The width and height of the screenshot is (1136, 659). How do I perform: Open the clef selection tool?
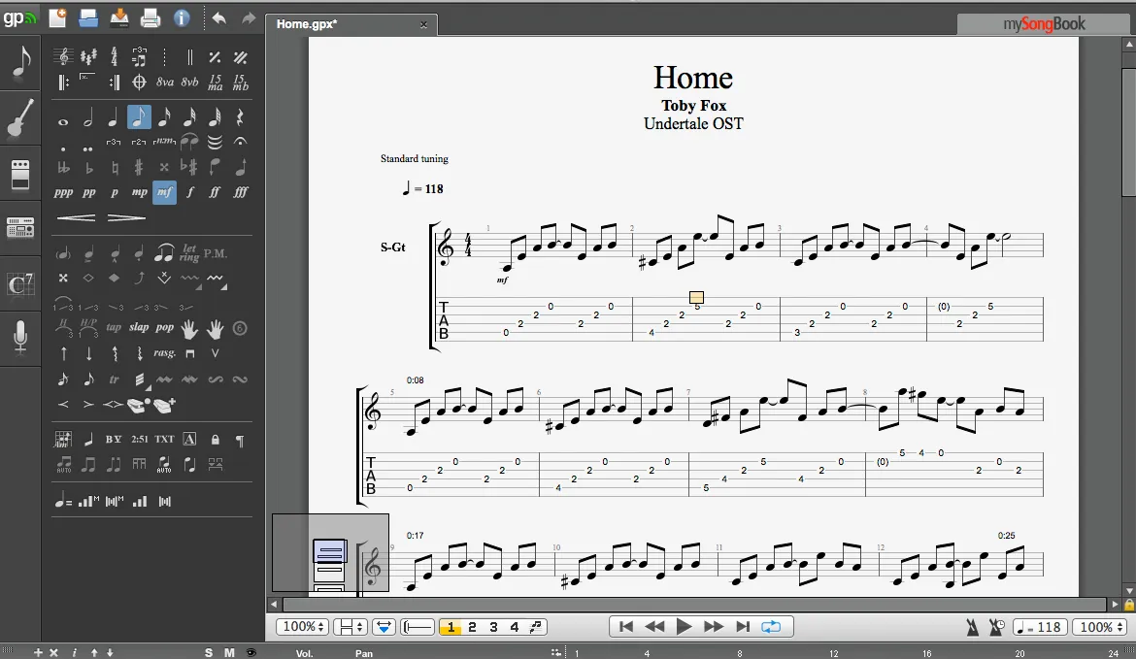click(x=63, y=56)
